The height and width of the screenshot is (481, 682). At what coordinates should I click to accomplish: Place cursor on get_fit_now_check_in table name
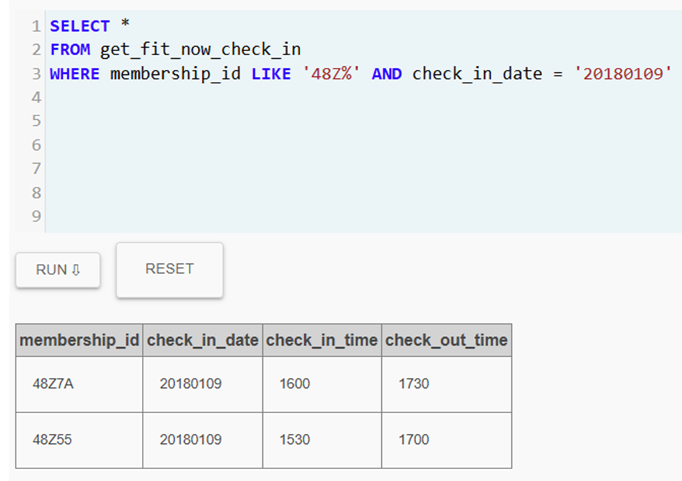click(x=201, y=49)
